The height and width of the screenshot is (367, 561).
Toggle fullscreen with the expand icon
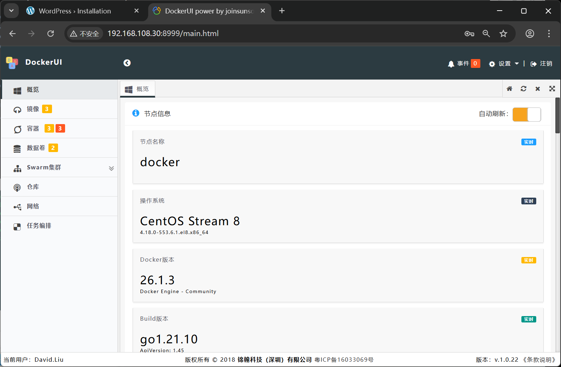(552, 89)
